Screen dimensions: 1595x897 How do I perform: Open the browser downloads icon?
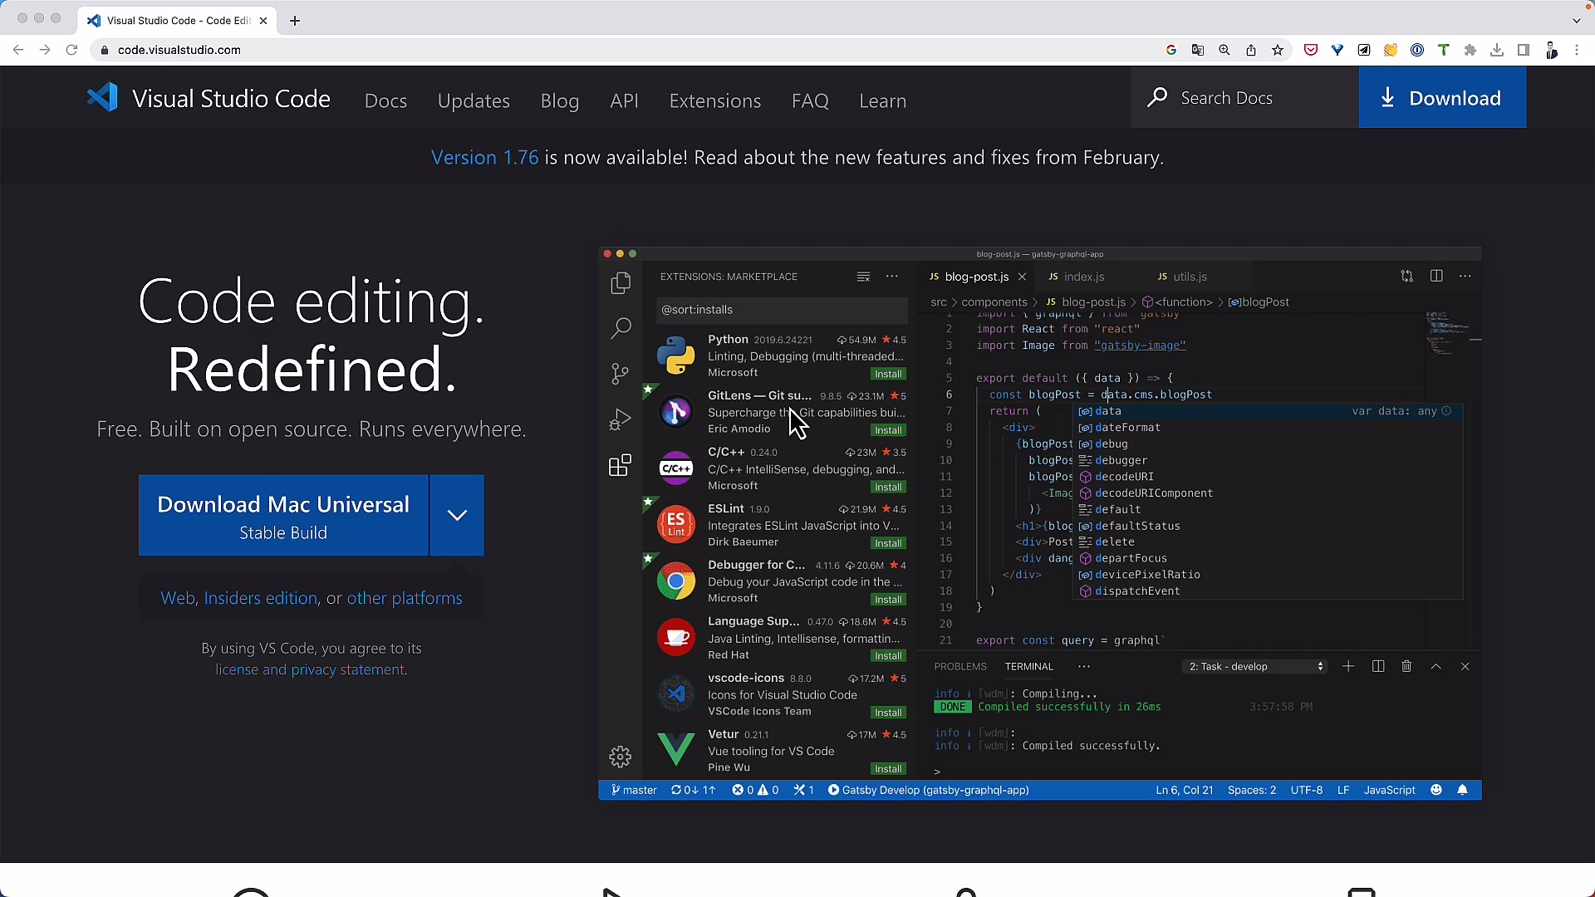pos(1497,50)
